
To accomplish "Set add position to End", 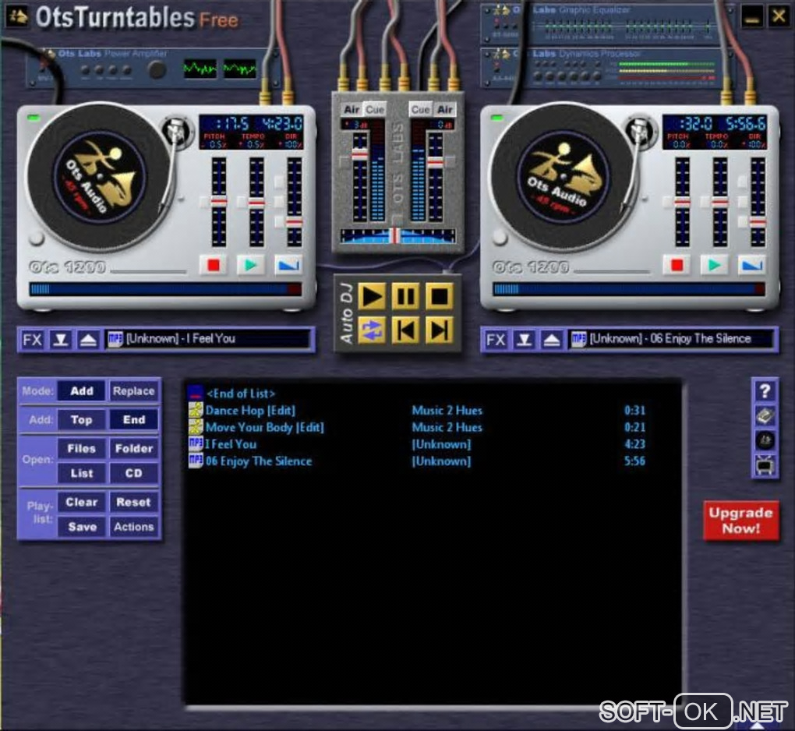I will pyautogui.click(x=134, y=420).
